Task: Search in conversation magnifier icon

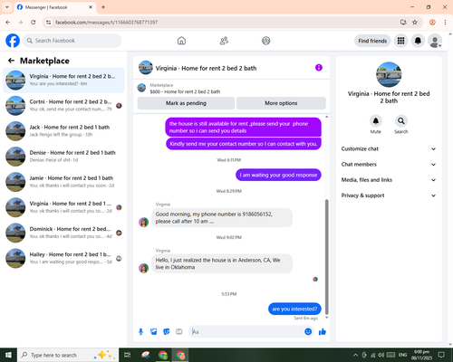Action: pos(401,121)
